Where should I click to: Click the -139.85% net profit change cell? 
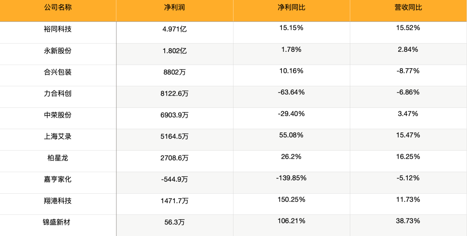point(291,178)
